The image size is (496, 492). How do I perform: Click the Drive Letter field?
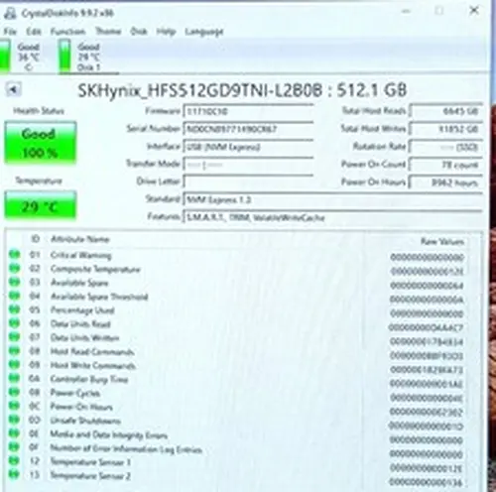click(x=248, y=182)
